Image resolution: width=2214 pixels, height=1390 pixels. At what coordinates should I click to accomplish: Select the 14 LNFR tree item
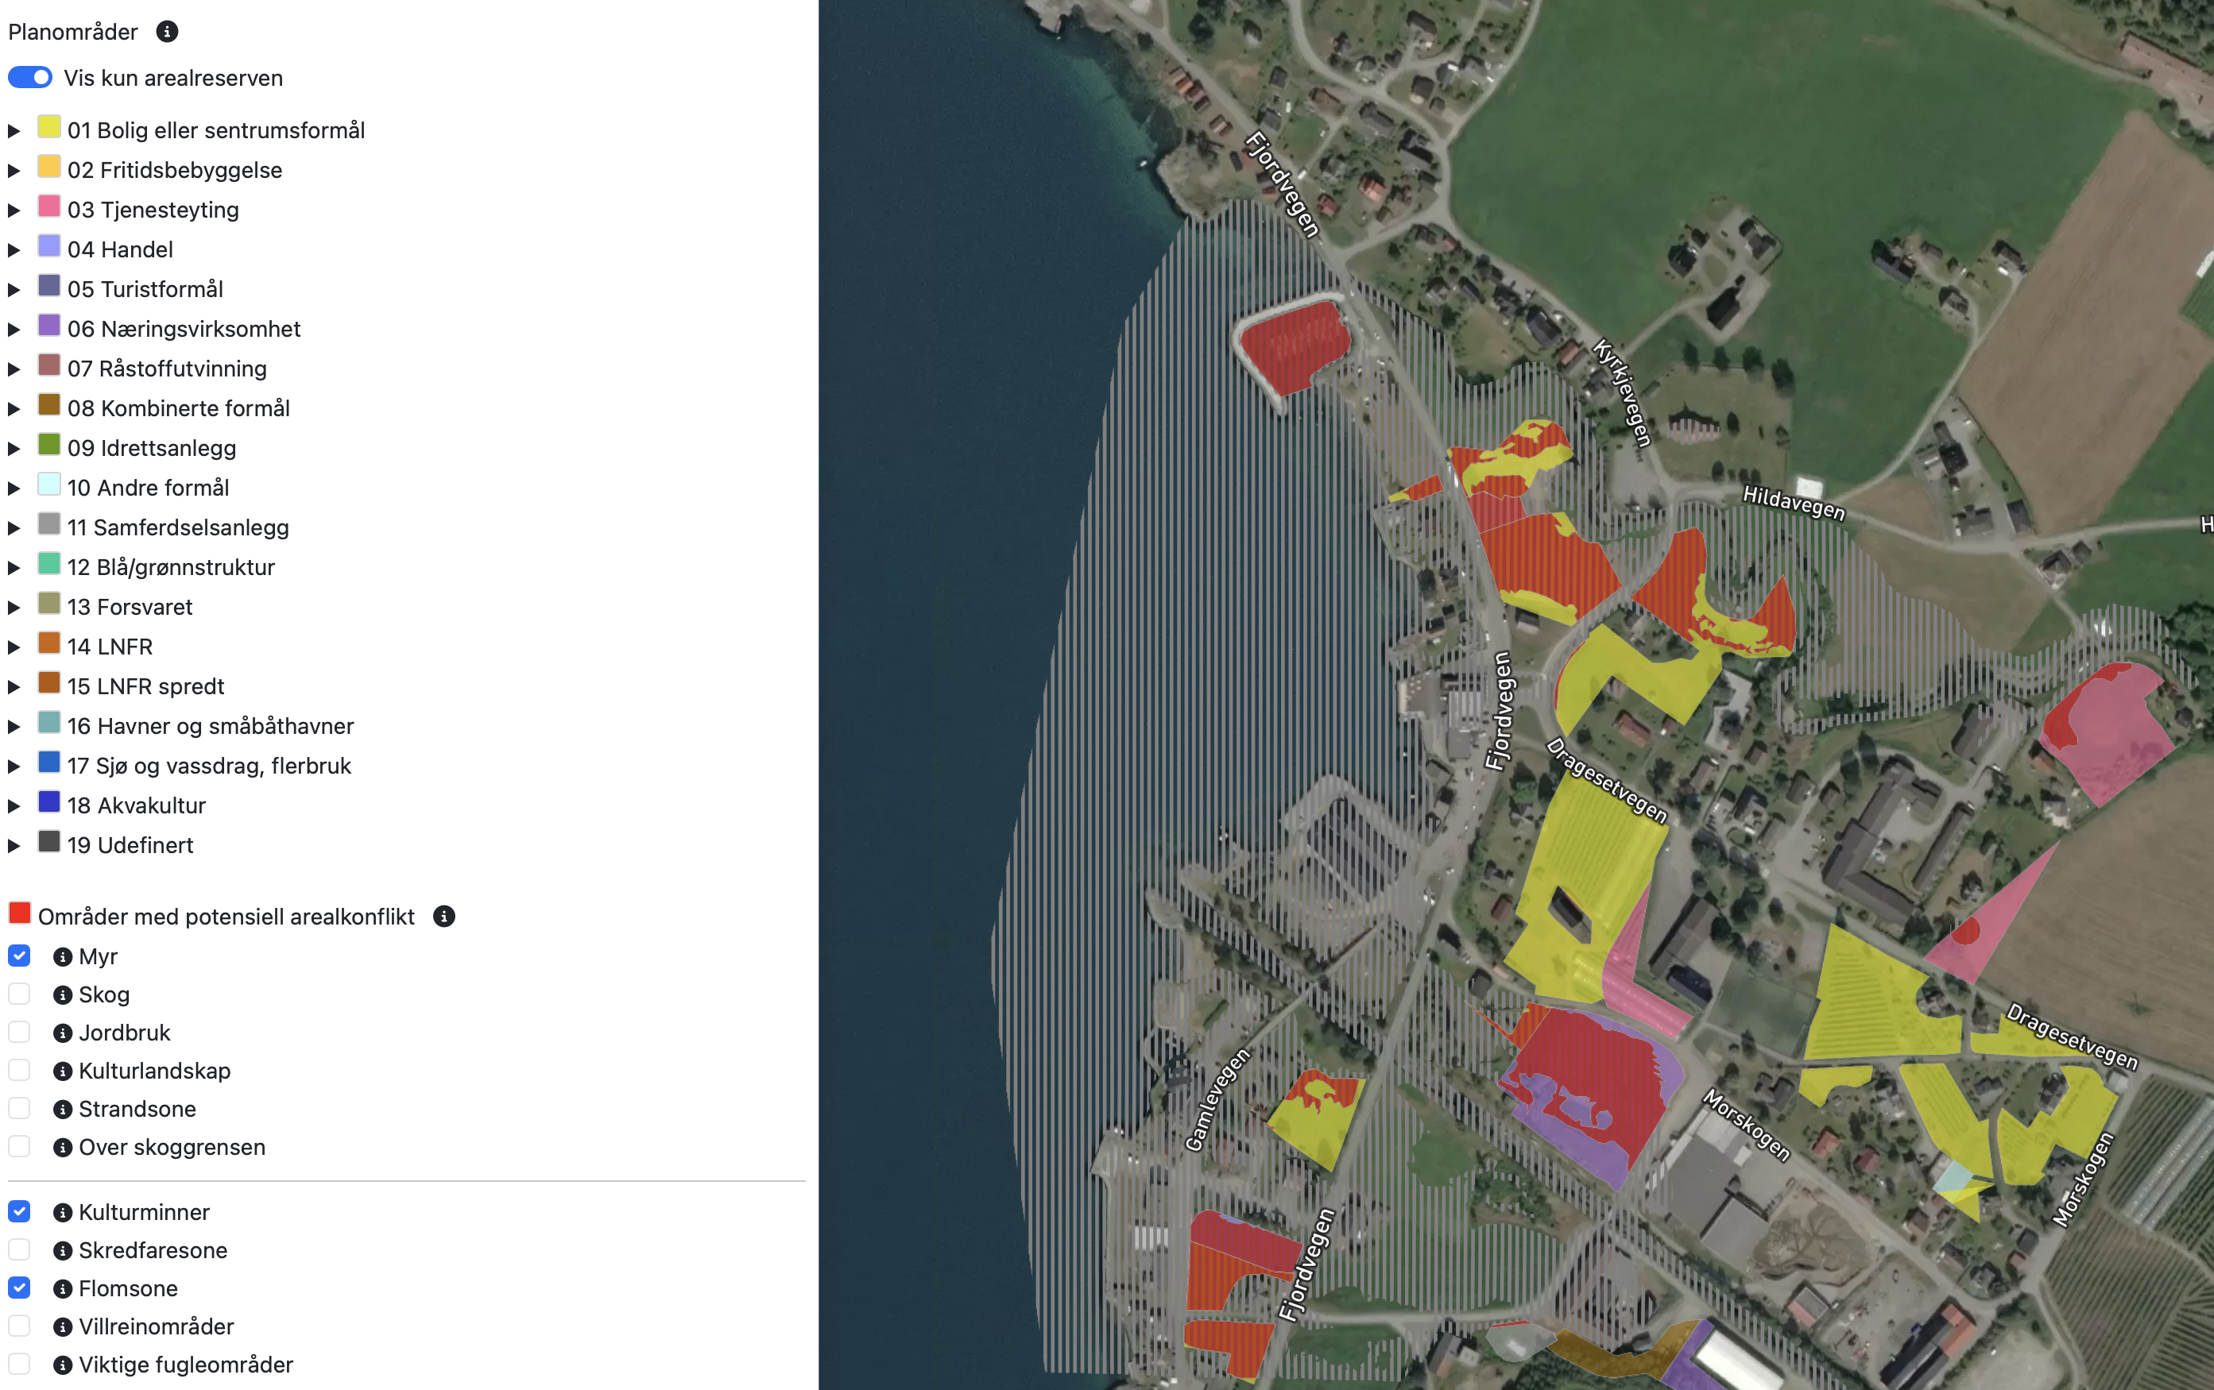click(110, 647)
